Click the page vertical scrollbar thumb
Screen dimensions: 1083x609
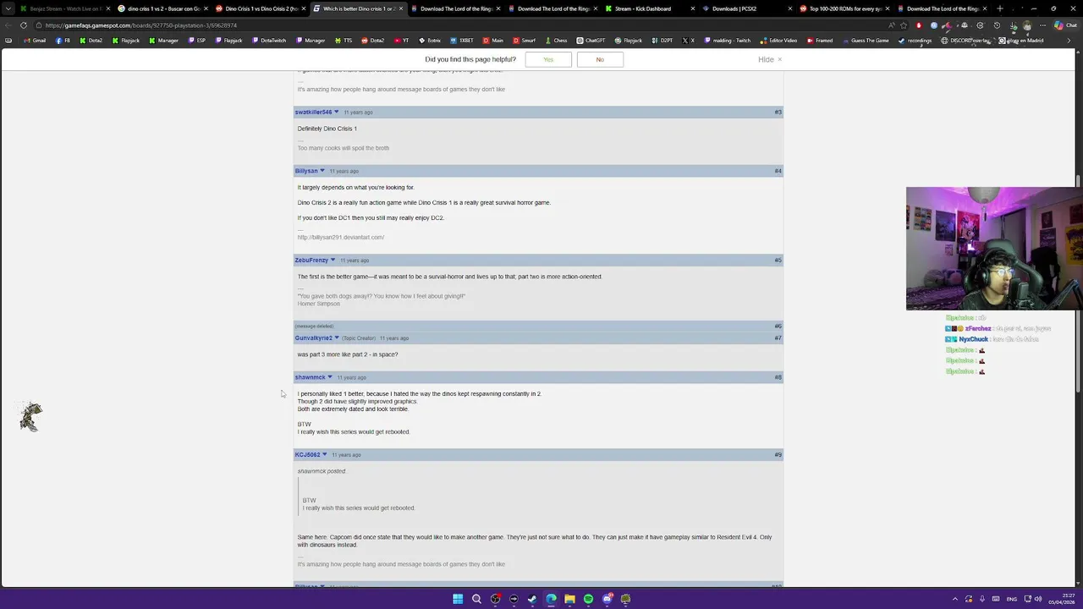1079,284
